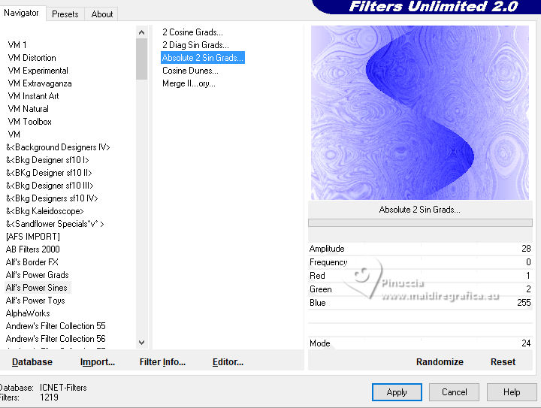Screen dimensions: 541x408
Task: Select Alf's Power Grads category
Action: click(x=38, y=275)
